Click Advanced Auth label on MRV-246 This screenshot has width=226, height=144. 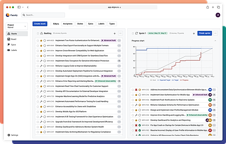point(200,95)
